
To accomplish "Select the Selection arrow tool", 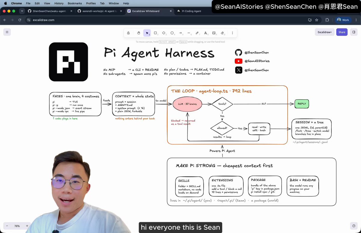I will [147, 33].
